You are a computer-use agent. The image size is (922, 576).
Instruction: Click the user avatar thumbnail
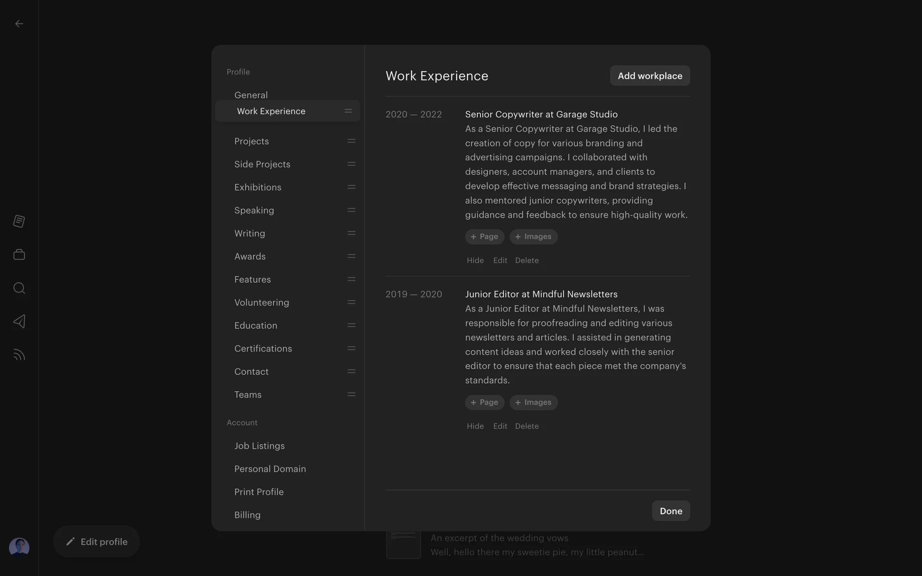tap(19, 547)
